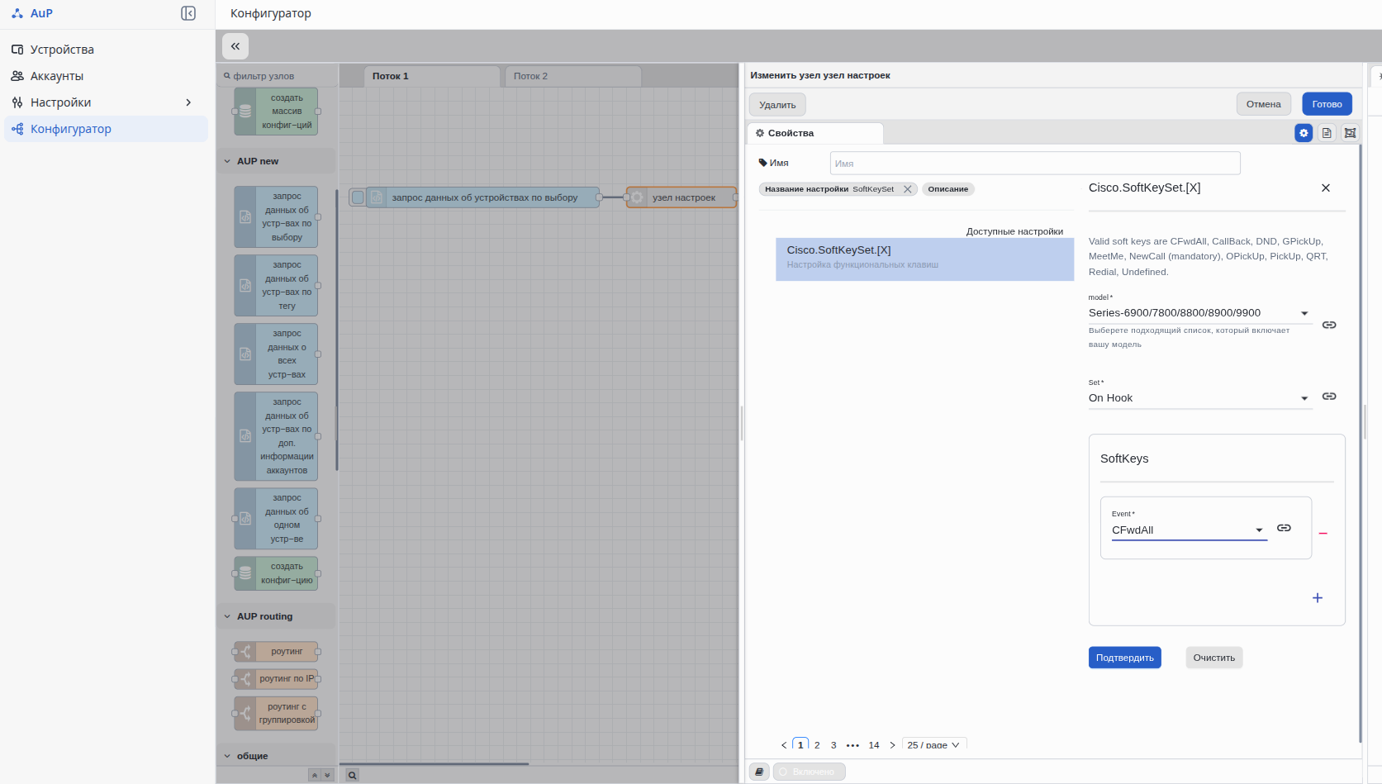The width and height of the screenshot is (1382, 784).
Task: Jump ahead via the pagination ellipsis
Action: [853, 745]
